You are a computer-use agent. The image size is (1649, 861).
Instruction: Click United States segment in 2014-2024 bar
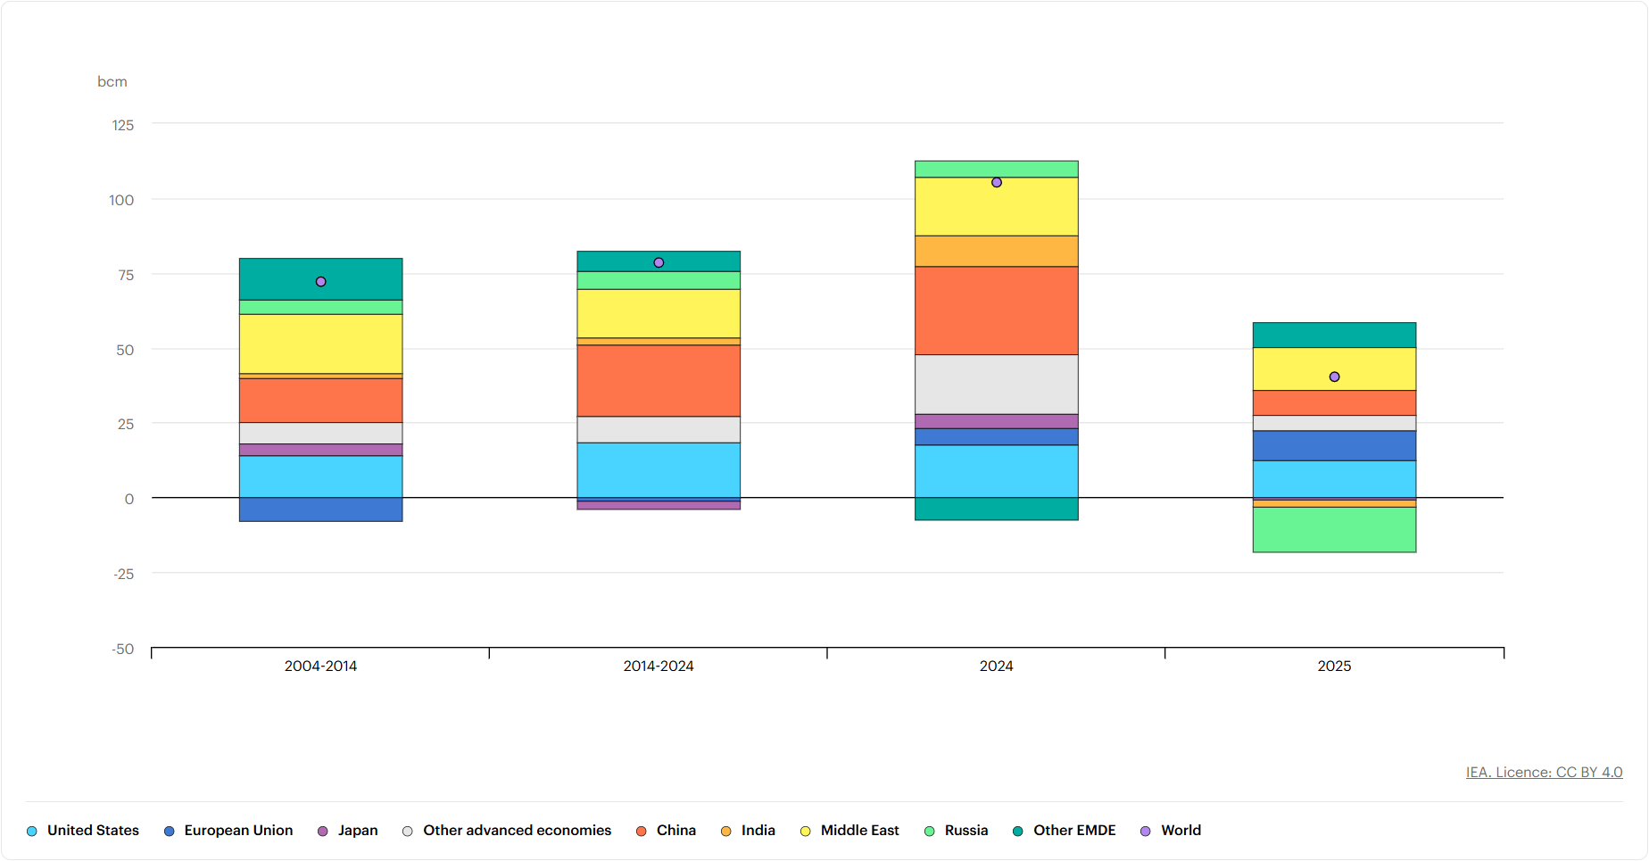coord(659,469)
